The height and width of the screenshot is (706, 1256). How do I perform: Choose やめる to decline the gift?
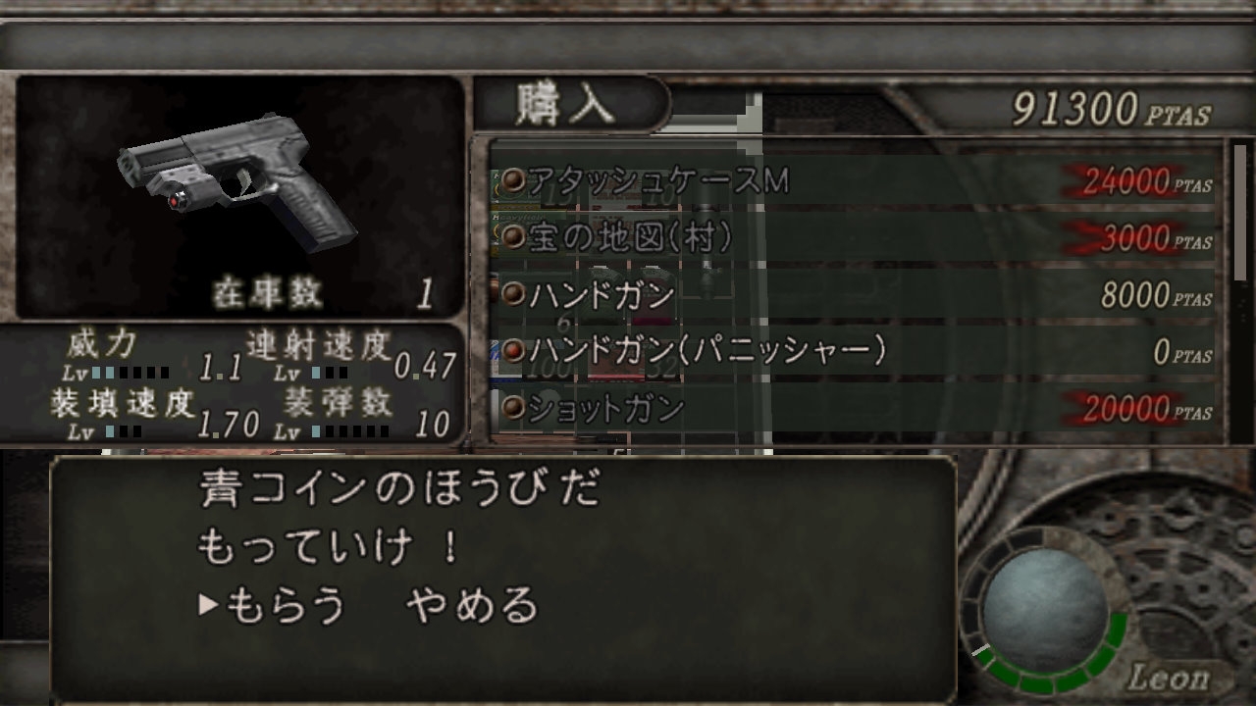click(472, 605)
